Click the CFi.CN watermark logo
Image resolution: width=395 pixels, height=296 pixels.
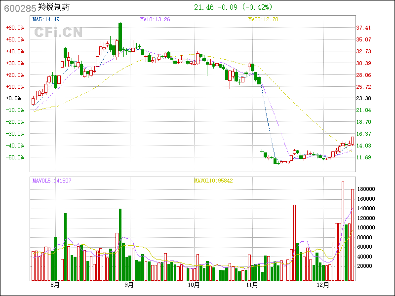point(58,33)
